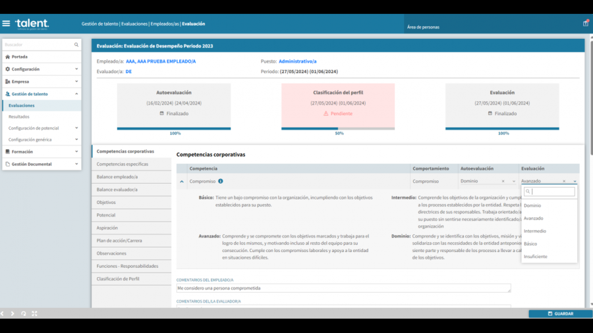The width and height of the screenshot is (593, 333).
Task: Expand the Formación menu
Action: [x=42, y=152]
